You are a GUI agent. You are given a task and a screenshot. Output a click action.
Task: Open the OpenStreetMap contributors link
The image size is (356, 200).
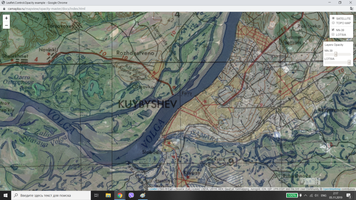click(331, 189)
